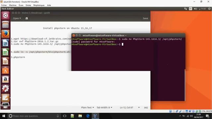The image size is (212, 119).
Task: Open Windows Task View
Action: click(x=65, y=116)
